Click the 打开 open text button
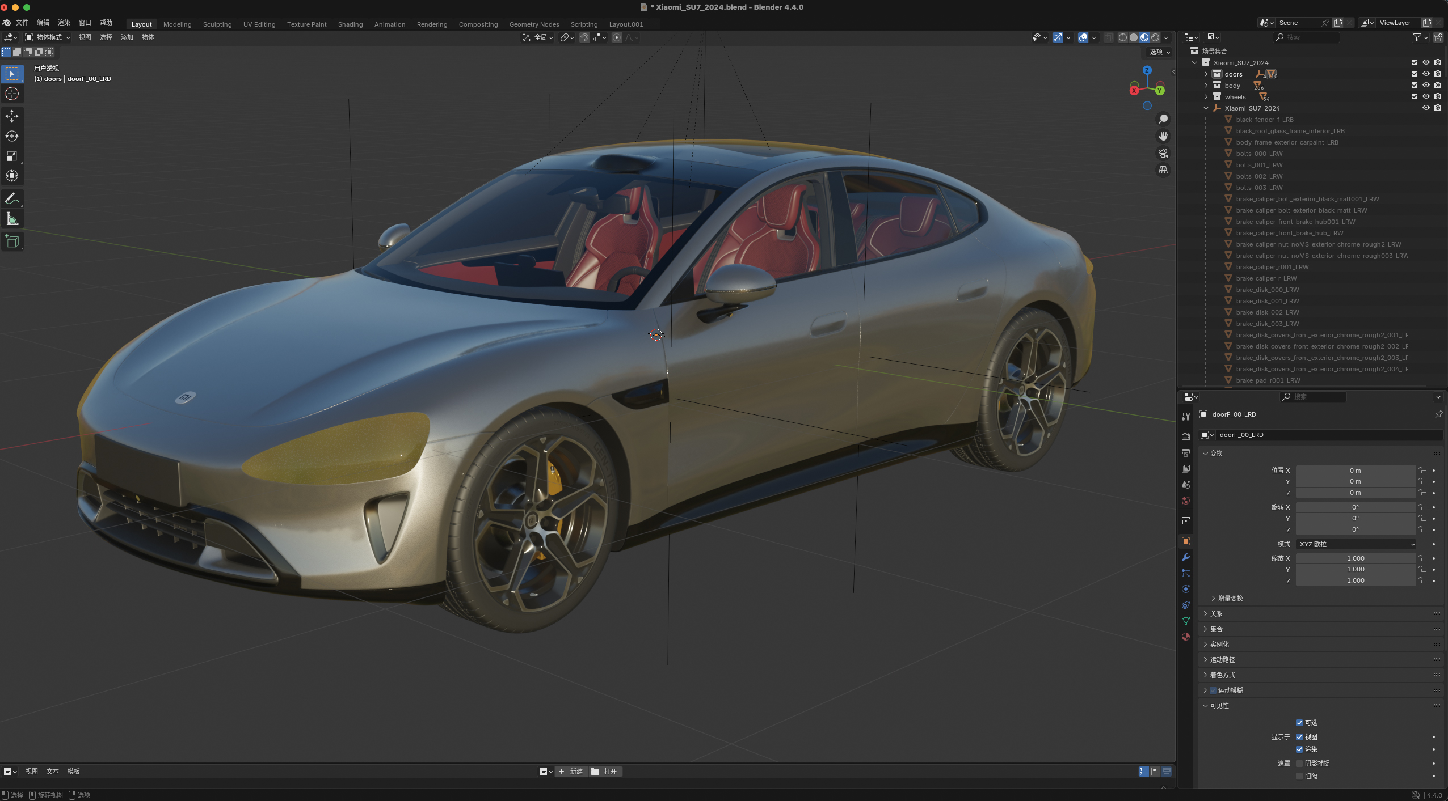1448x801 pixels. (x=605, y=772)
